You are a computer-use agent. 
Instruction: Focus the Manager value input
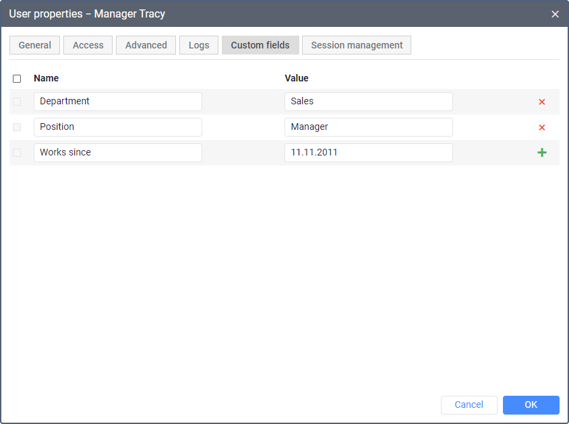(368, 127)
